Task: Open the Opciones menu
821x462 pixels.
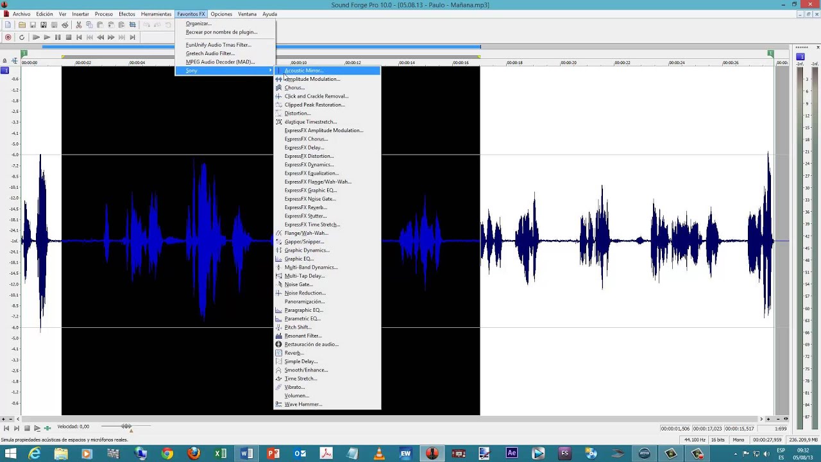Action: (221, 14)
